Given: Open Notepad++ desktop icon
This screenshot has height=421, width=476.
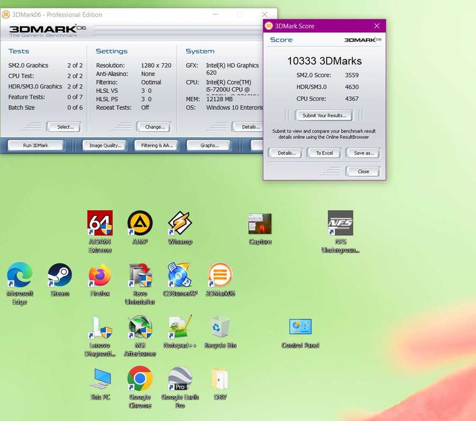Looking at the screenshot, I should pos(180,331).
